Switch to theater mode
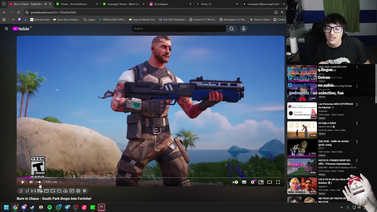The height and width of the screenshot is (212, 377). pyautogui.click(x=269, y=182)
